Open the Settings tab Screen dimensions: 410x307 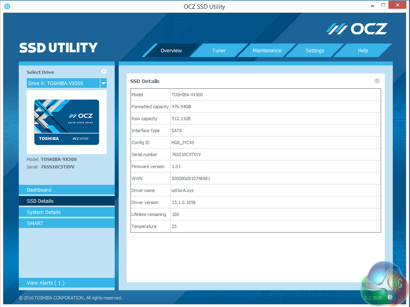(315, 51)
